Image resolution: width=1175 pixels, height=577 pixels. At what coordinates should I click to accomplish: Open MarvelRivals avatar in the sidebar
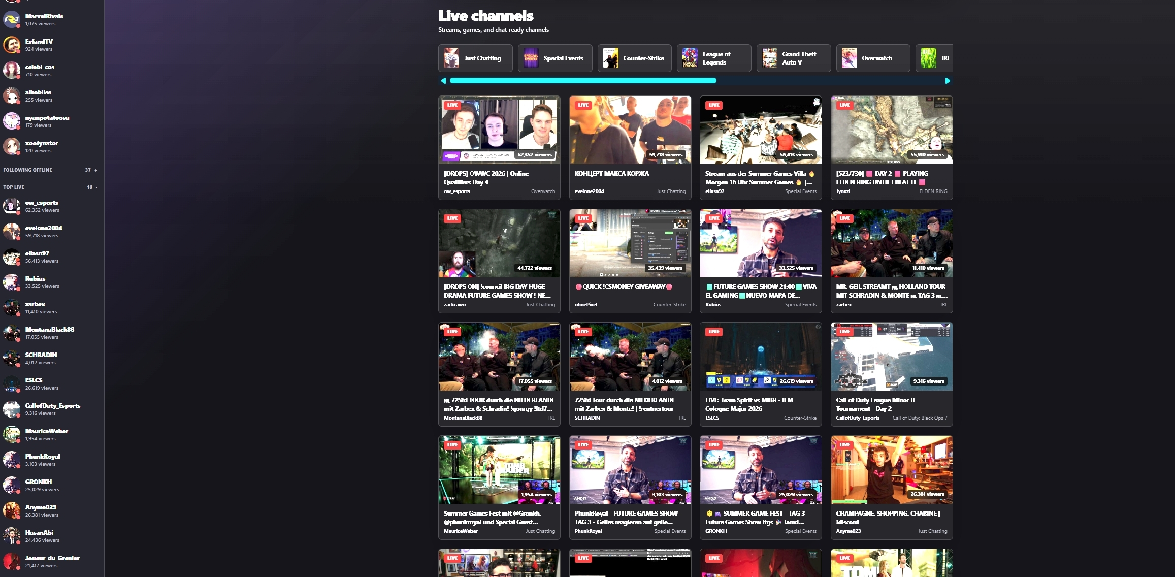tap(12, 20)
